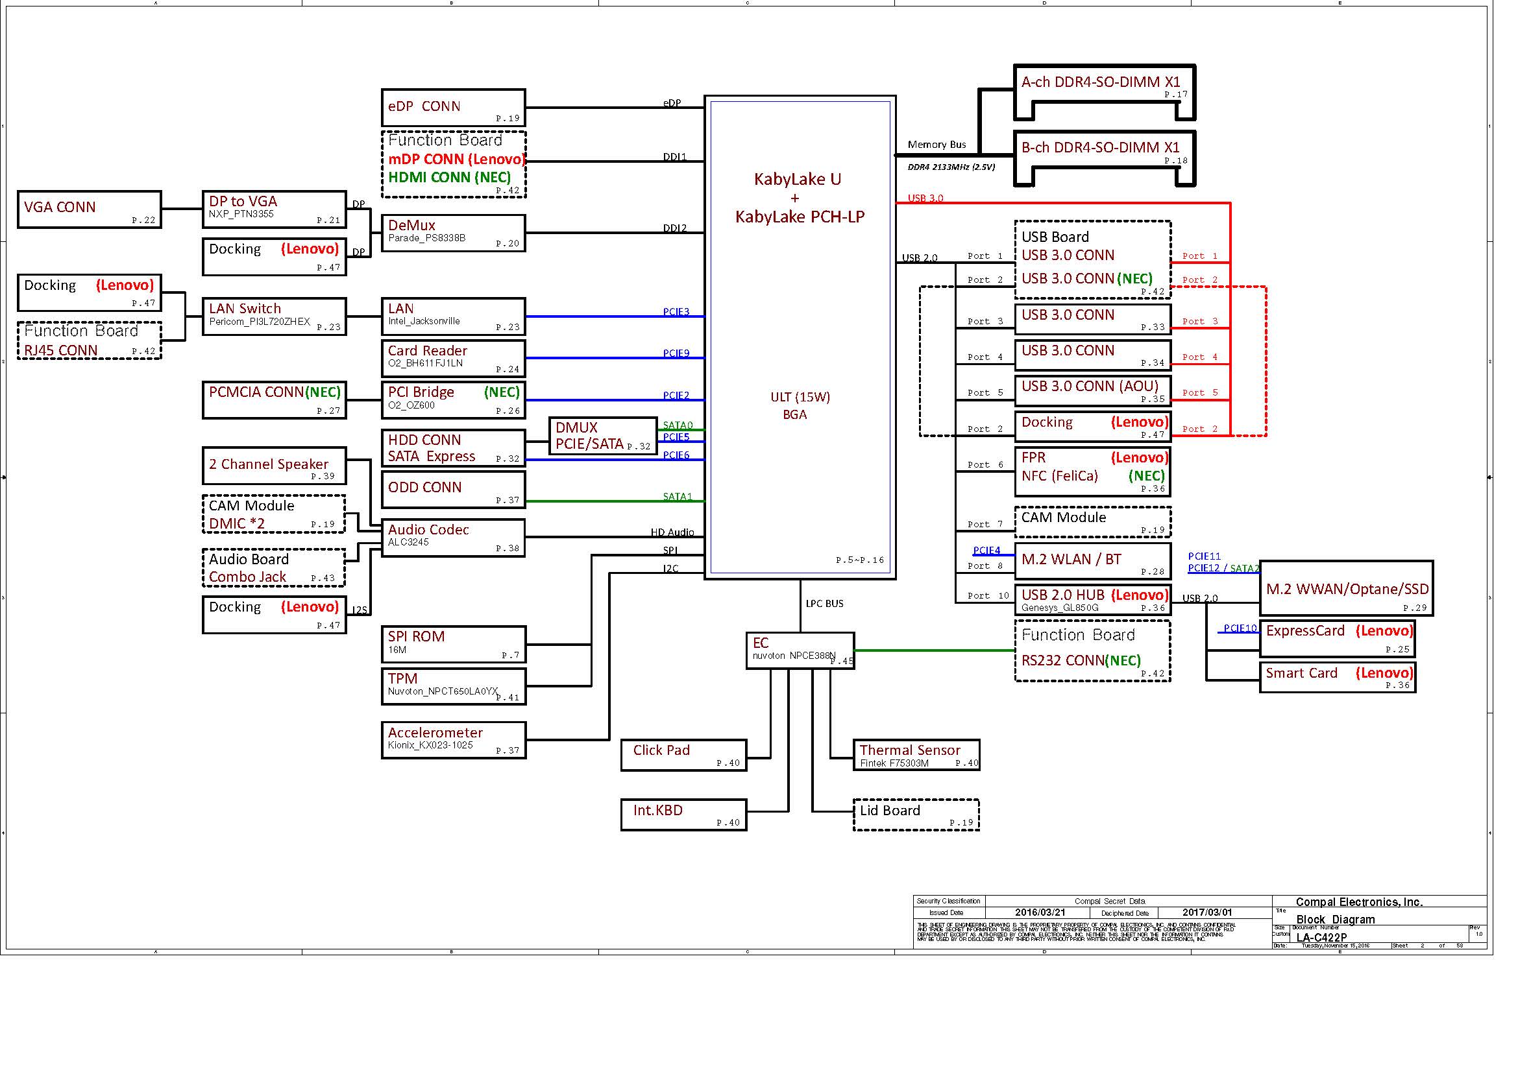1518x1072 pixels.
Task: Click the 'B-ch DDR4-SO-DIMM X1' label
Action: coord(1101,147)
